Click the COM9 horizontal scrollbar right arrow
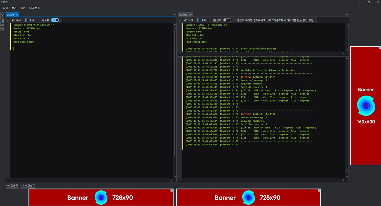The width and height of the screenshot is (381, 206). tap(171, 180)
